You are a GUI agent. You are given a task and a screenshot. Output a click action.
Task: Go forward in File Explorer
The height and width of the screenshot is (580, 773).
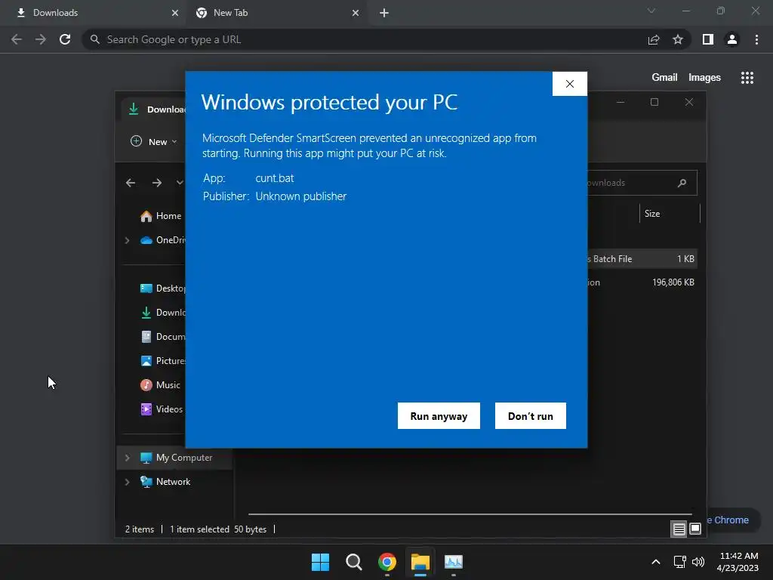[157, 183]
